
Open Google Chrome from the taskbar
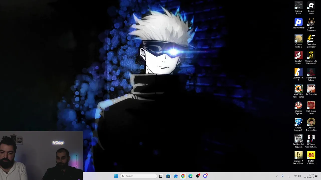183,176
